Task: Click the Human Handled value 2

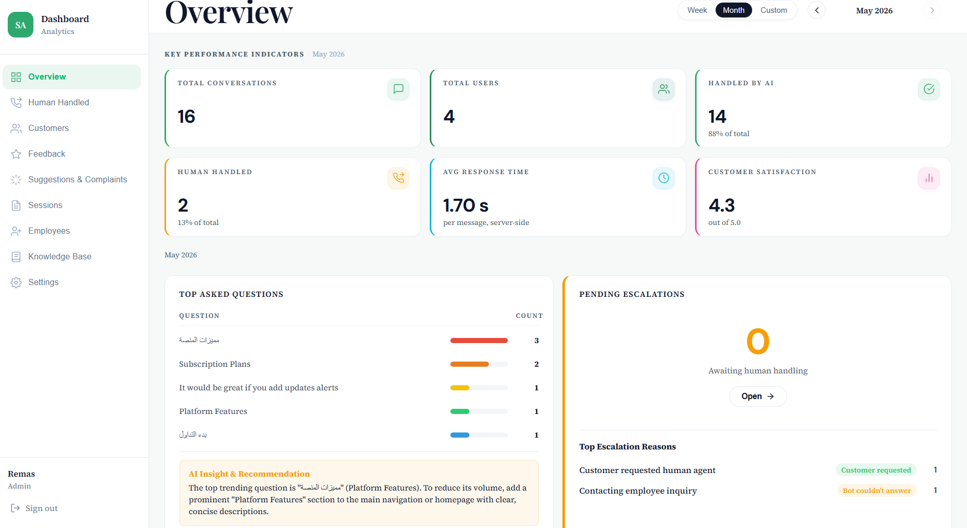Action: (x=183, y=205)
